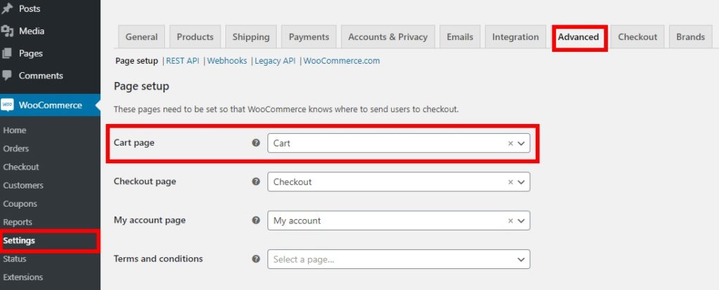Click help icon next to Terms and conditions
719x290 pixels.
(x=256, y=259)
